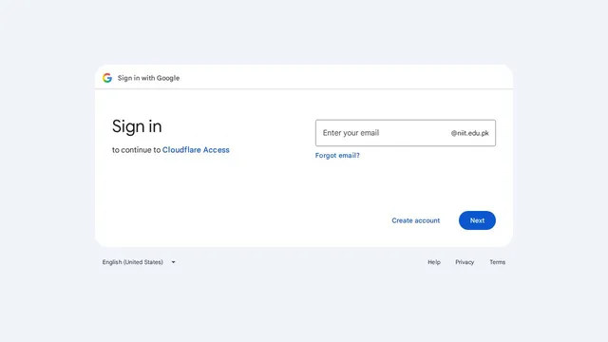608x342 pixels.
Task: Open the Help link in footer
Action: point(434,262)
